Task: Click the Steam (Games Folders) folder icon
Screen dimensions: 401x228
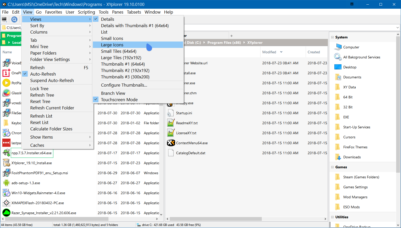Action: (338, 177)
